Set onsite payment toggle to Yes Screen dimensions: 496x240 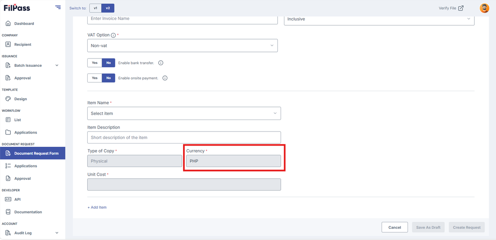[x=95, y=78]
